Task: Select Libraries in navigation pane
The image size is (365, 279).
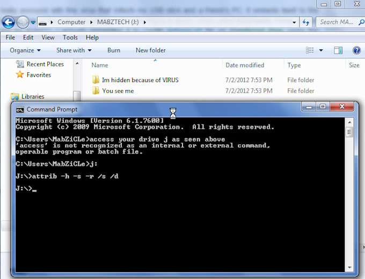Action: tap(33, 97)
